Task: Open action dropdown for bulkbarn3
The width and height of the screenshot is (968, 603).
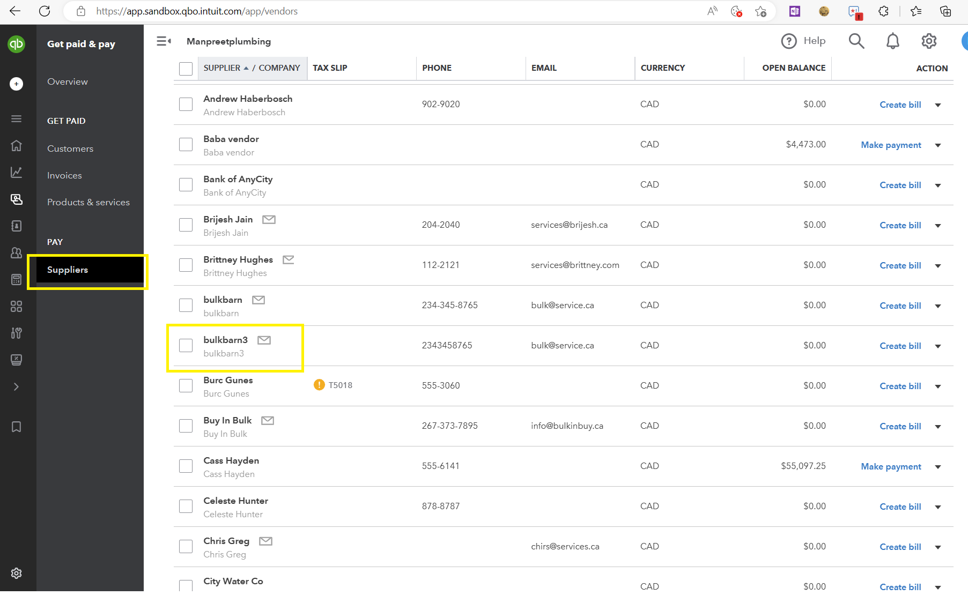Action: coord(938,346)
